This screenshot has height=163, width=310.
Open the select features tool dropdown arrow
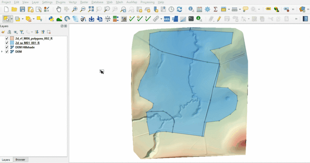coord(12,19)
